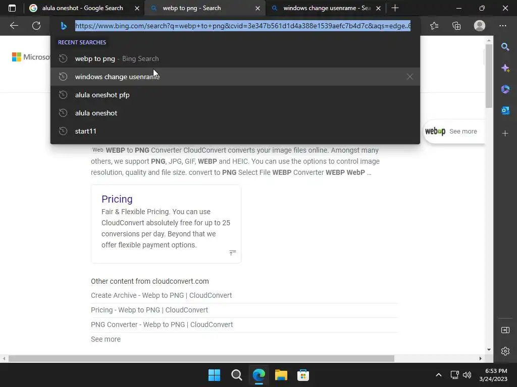Open Microsoft Store from taskbar
The image size is (517, 387).
(303, 375)
